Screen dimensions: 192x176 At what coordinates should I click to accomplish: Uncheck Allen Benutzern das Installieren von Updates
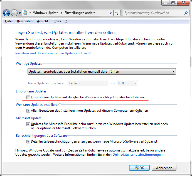pos(28,111)
